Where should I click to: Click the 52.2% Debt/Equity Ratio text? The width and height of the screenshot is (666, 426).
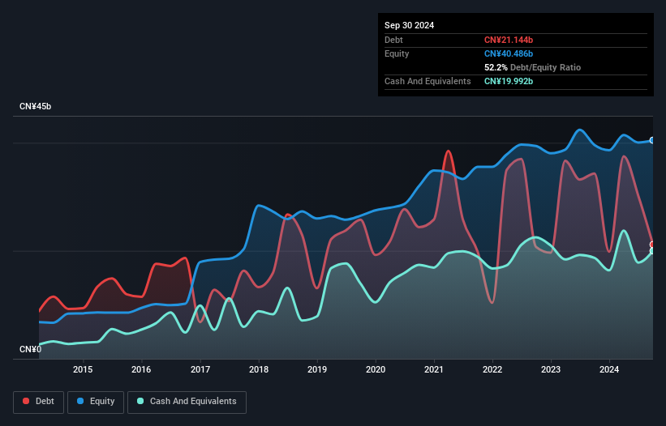click(x=532, y=67)
